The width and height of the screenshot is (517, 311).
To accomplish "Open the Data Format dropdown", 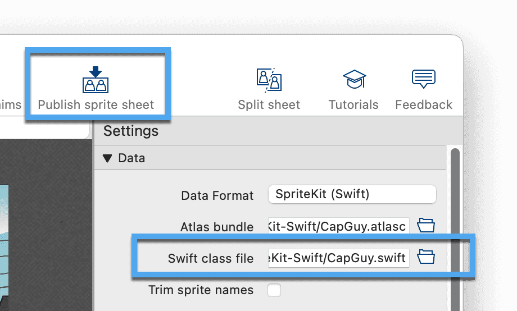I will point(352,194).
